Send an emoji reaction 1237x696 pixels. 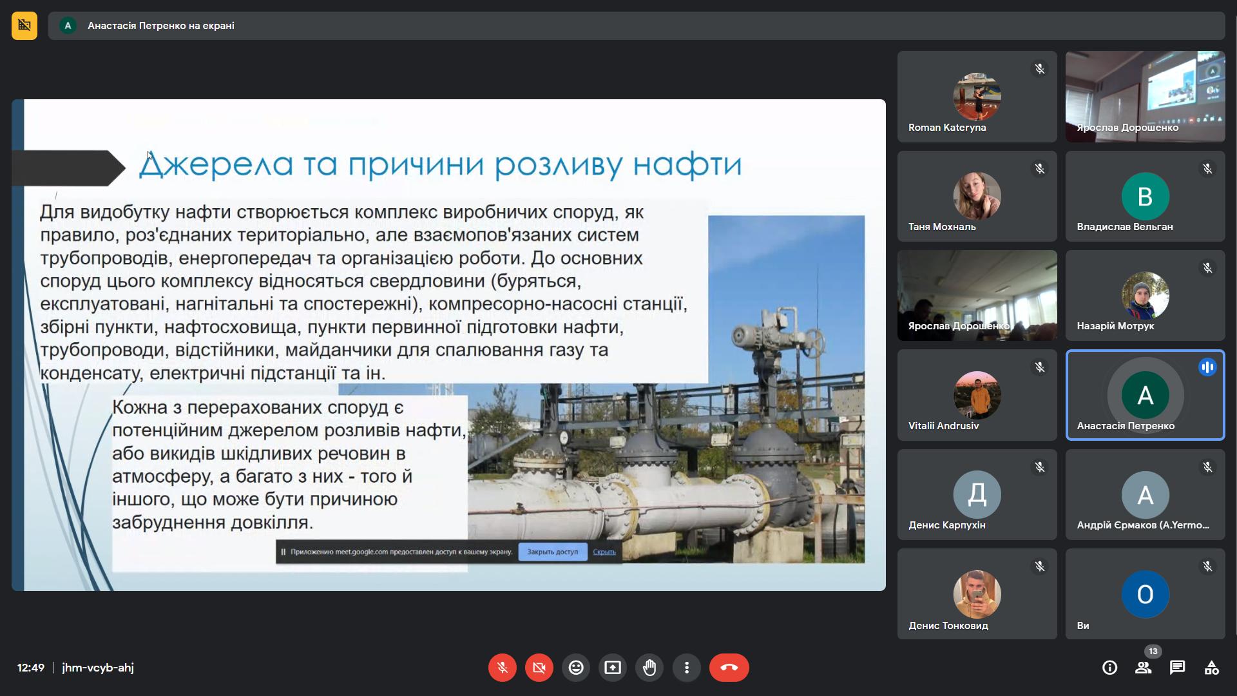[576, 668]
